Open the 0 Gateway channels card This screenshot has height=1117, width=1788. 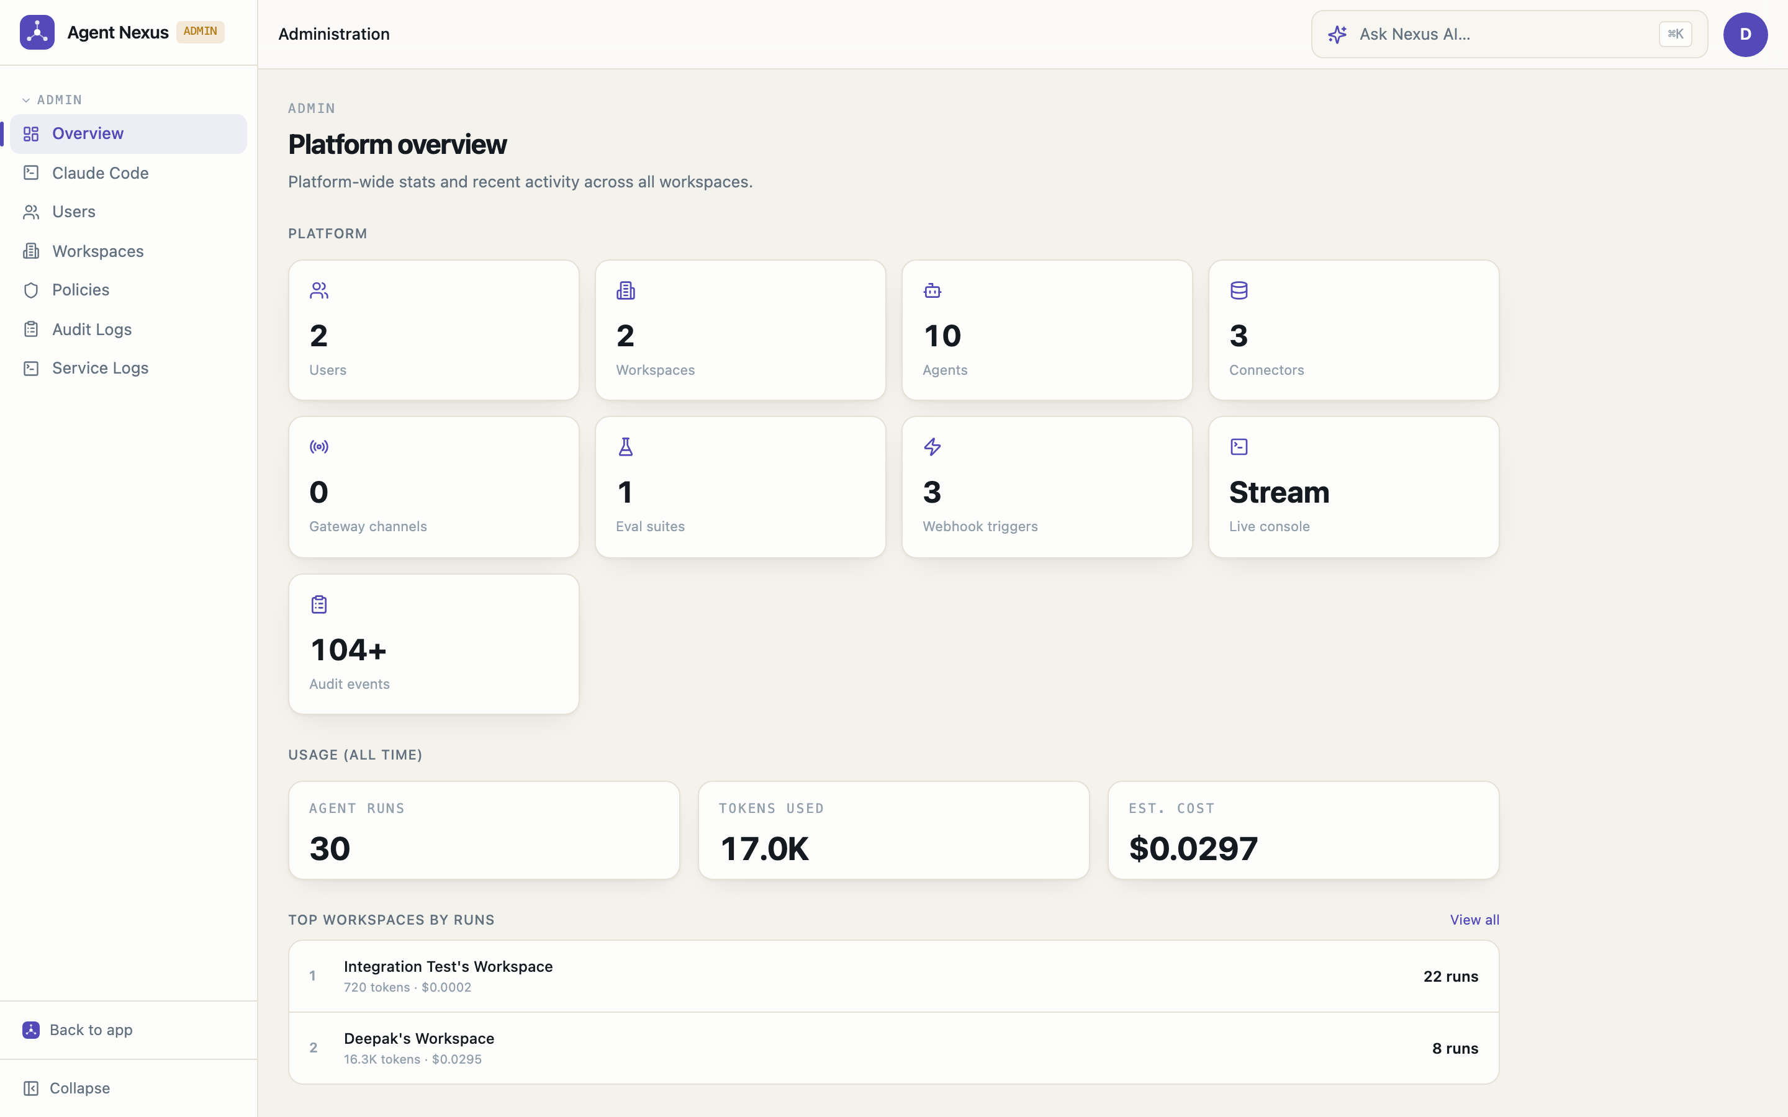[434, 487]
